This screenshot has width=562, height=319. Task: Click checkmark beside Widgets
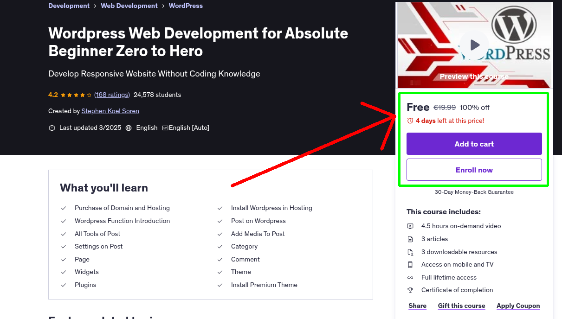tap(64, 272)
